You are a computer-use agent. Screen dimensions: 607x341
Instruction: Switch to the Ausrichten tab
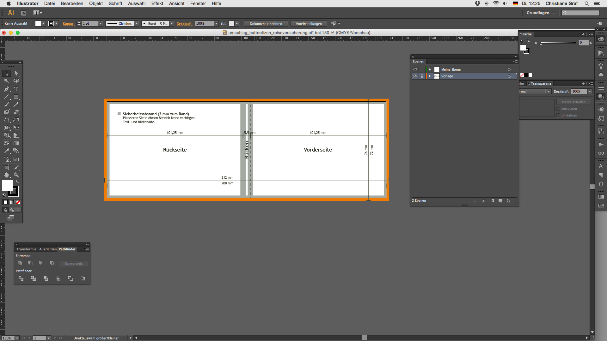[x=48, y=249]
